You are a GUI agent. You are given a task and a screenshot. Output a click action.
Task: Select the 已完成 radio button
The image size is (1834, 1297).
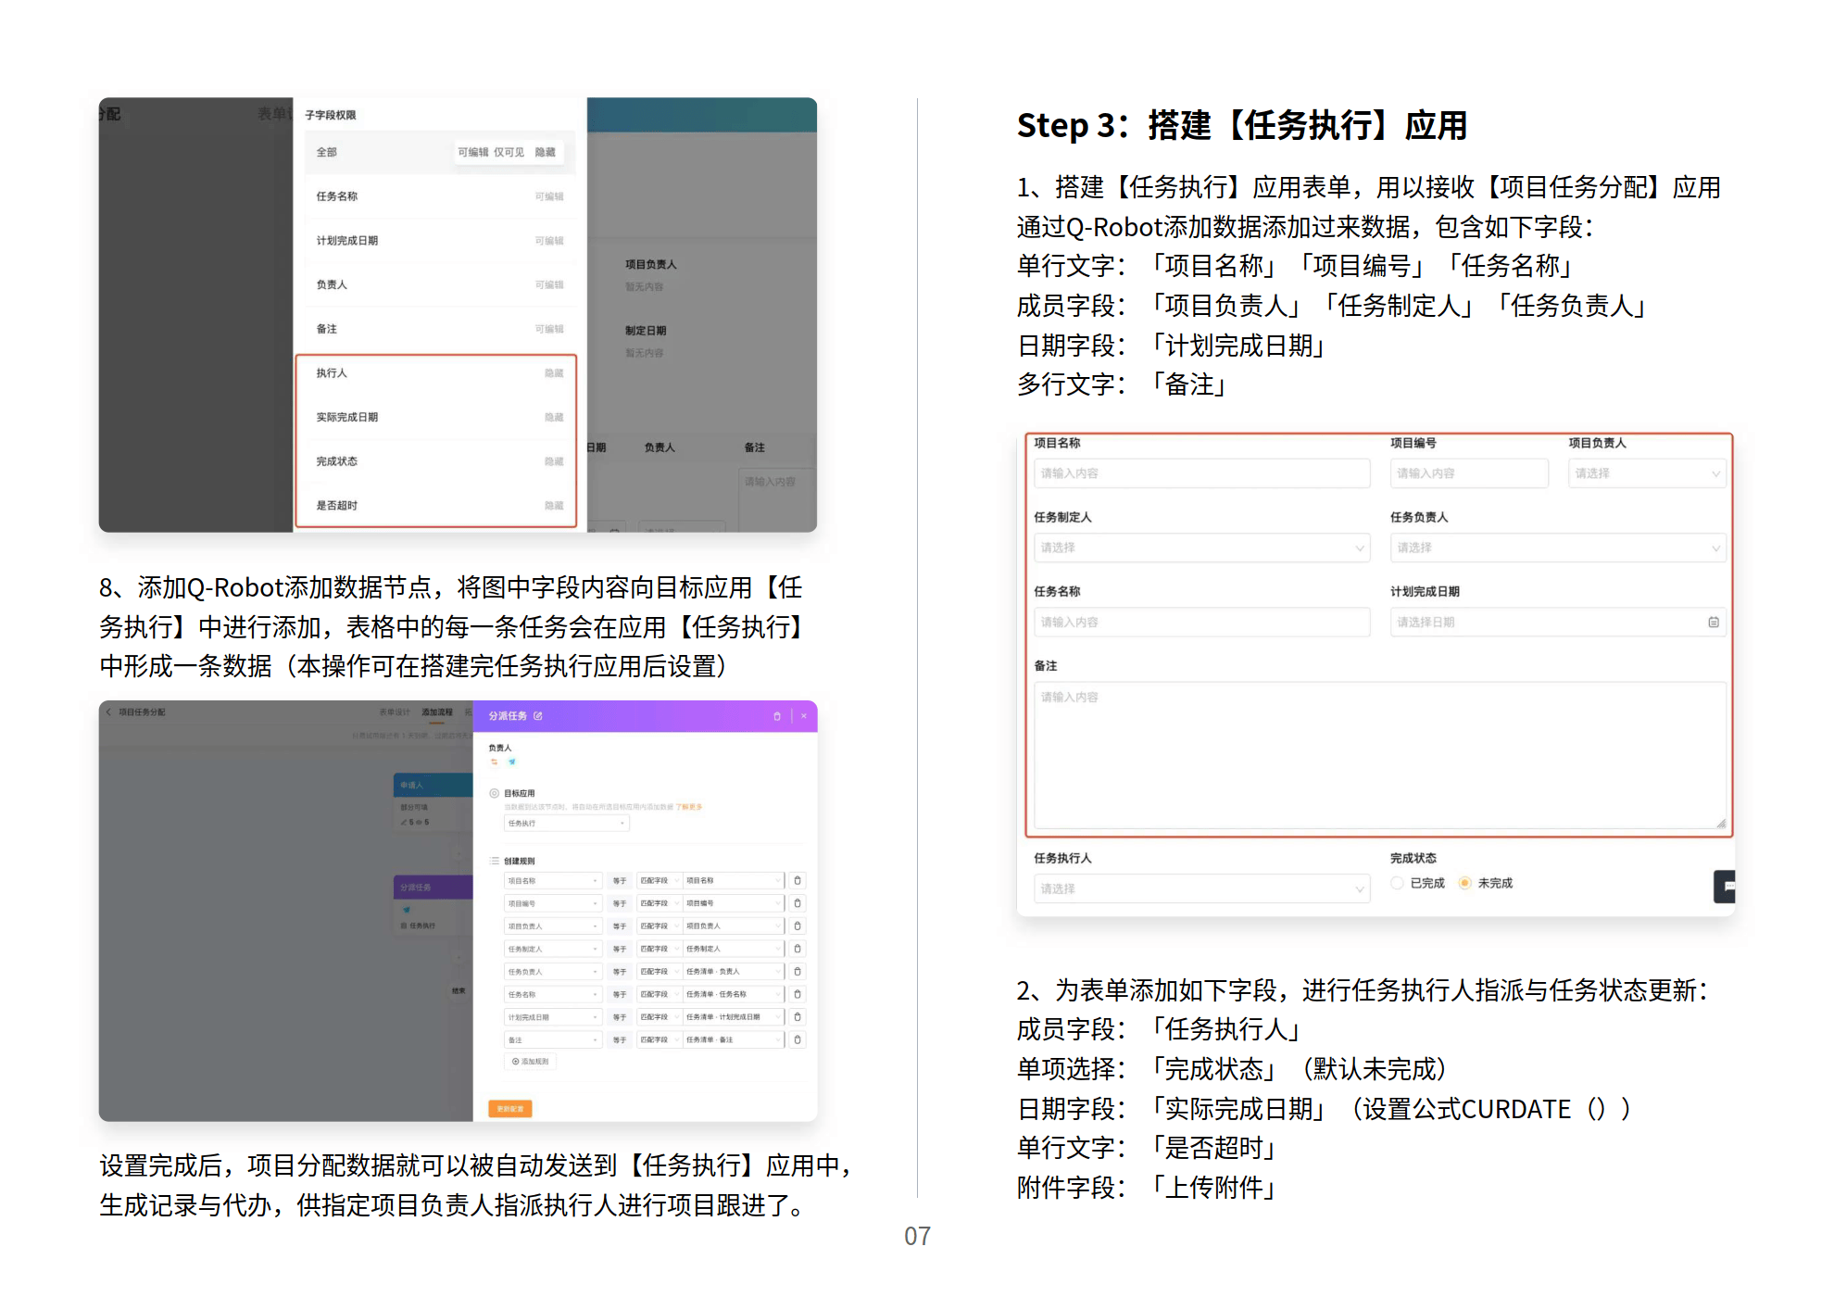(1397, 883)
